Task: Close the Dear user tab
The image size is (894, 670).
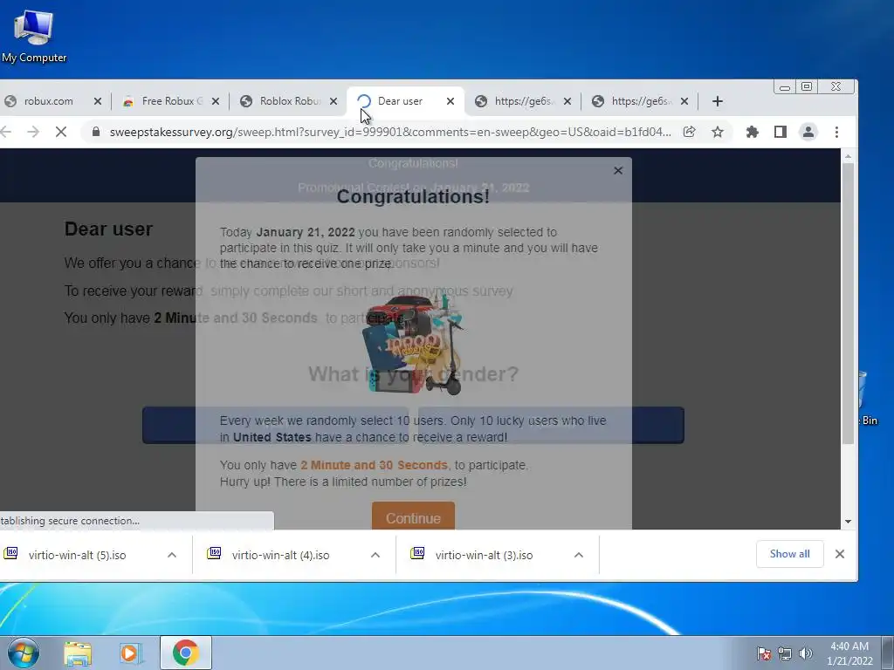Action: tap(450, 101)
